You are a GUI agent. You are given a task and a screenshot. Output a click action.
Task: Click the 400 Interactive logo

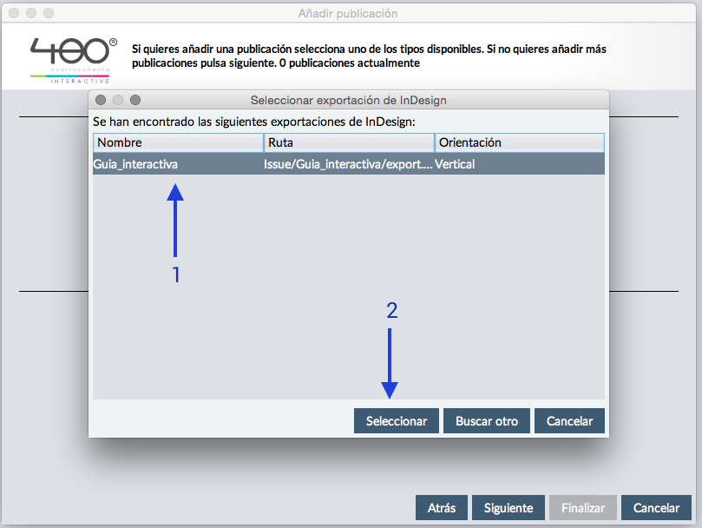(x=75, y=59)
